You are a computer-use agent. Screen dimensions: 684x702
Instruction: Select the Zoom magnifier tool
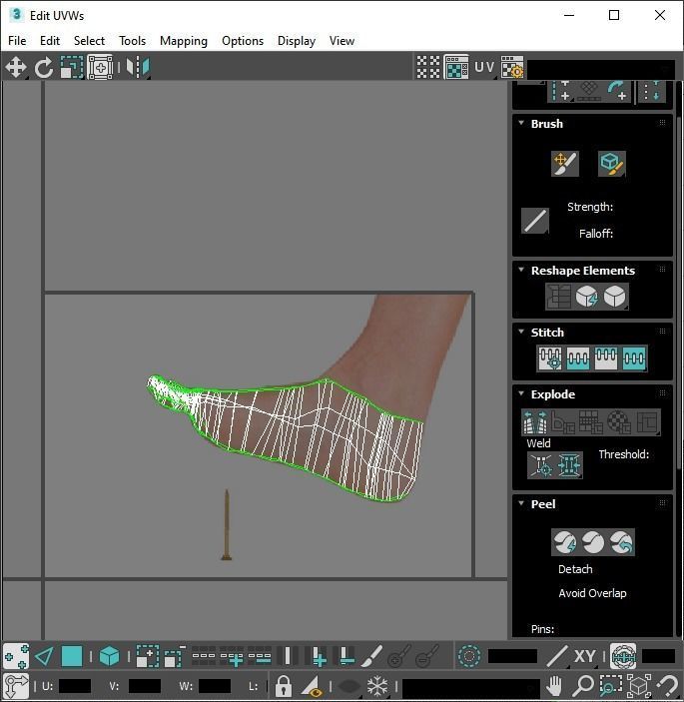(583, 686)
